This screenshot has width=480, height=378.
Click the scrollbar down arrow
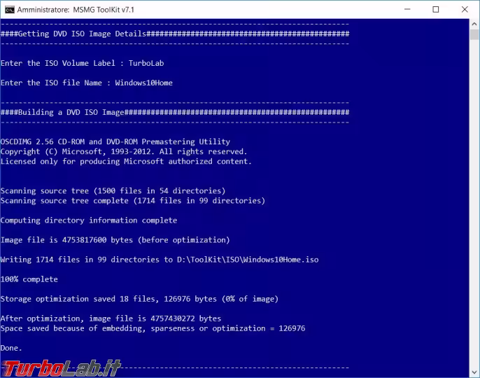pos(474,372)
